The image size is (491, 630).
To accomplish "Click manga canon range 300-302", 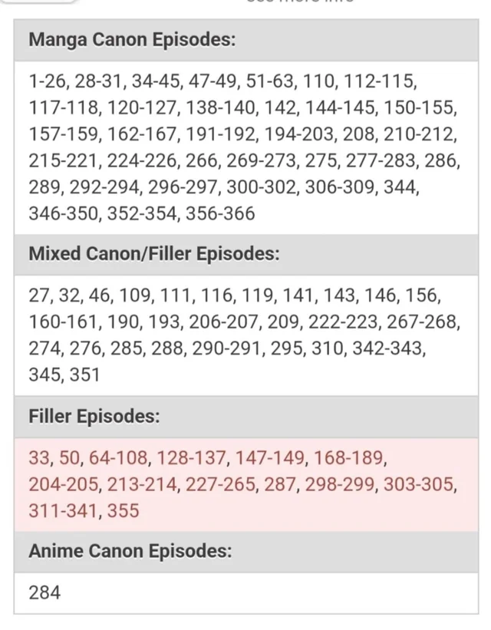I will [260, 188].
